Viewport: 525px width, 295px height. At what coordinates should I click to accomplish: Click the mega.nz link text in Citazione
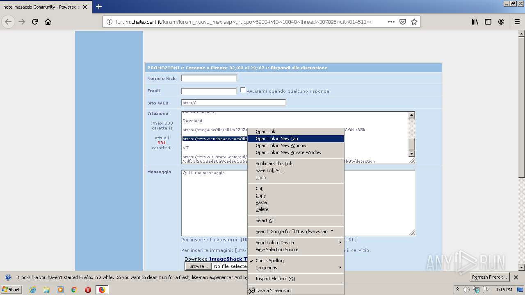pyautogui.click(x=215, y=129)
